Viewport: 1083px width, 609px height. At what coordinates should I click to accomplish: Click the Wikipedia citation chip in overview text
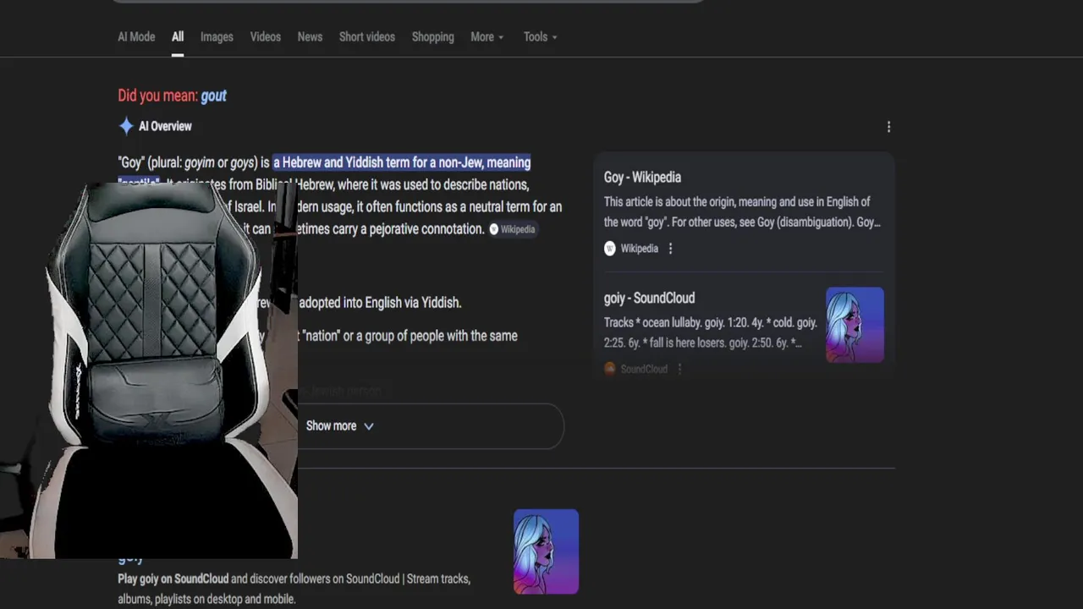coord(513,229)
